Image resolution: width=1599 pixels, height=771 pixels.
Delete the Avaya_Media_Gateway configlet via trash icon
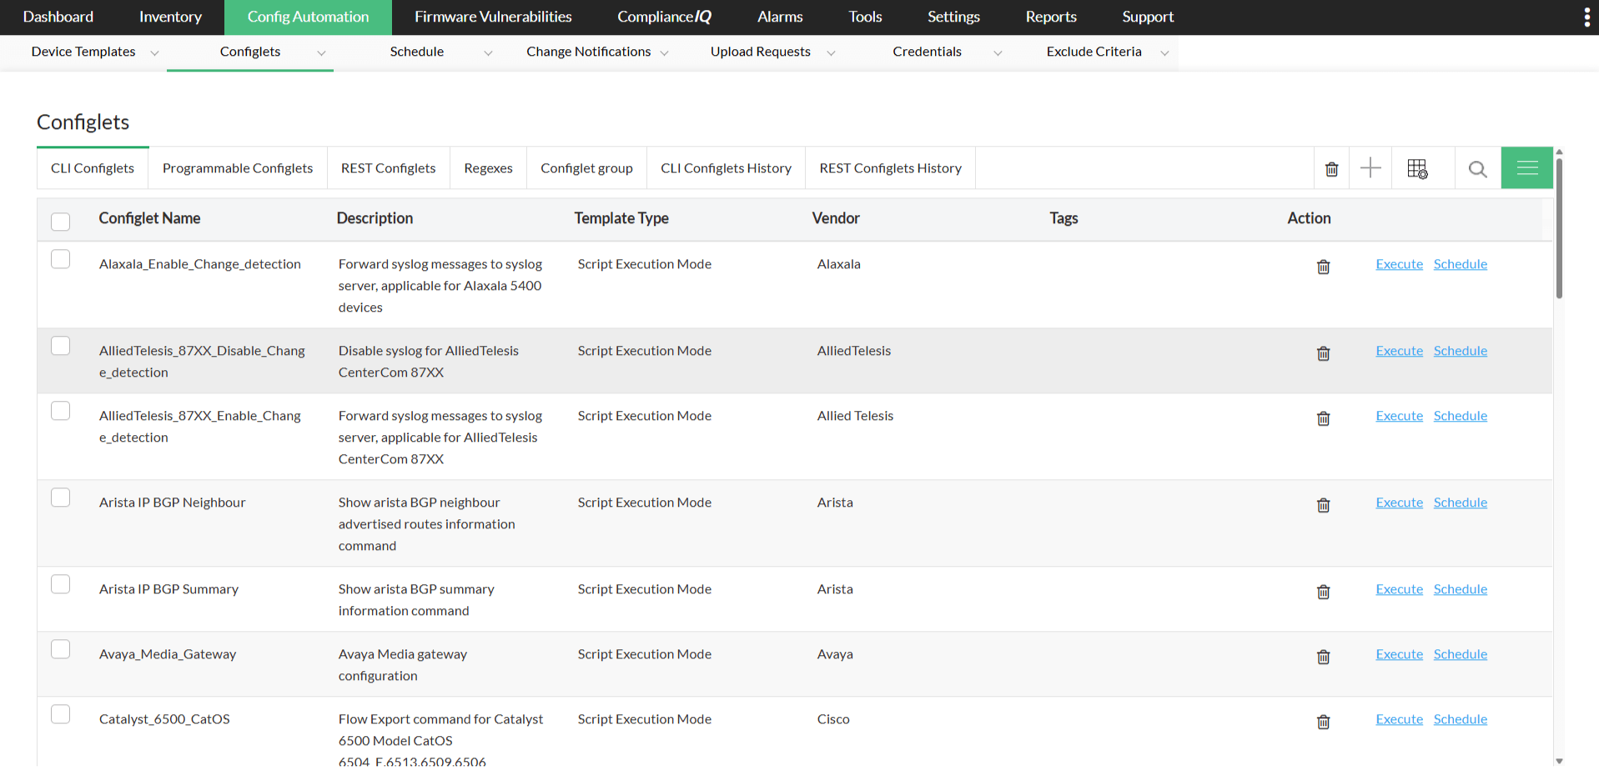[x=1323, y=657]
